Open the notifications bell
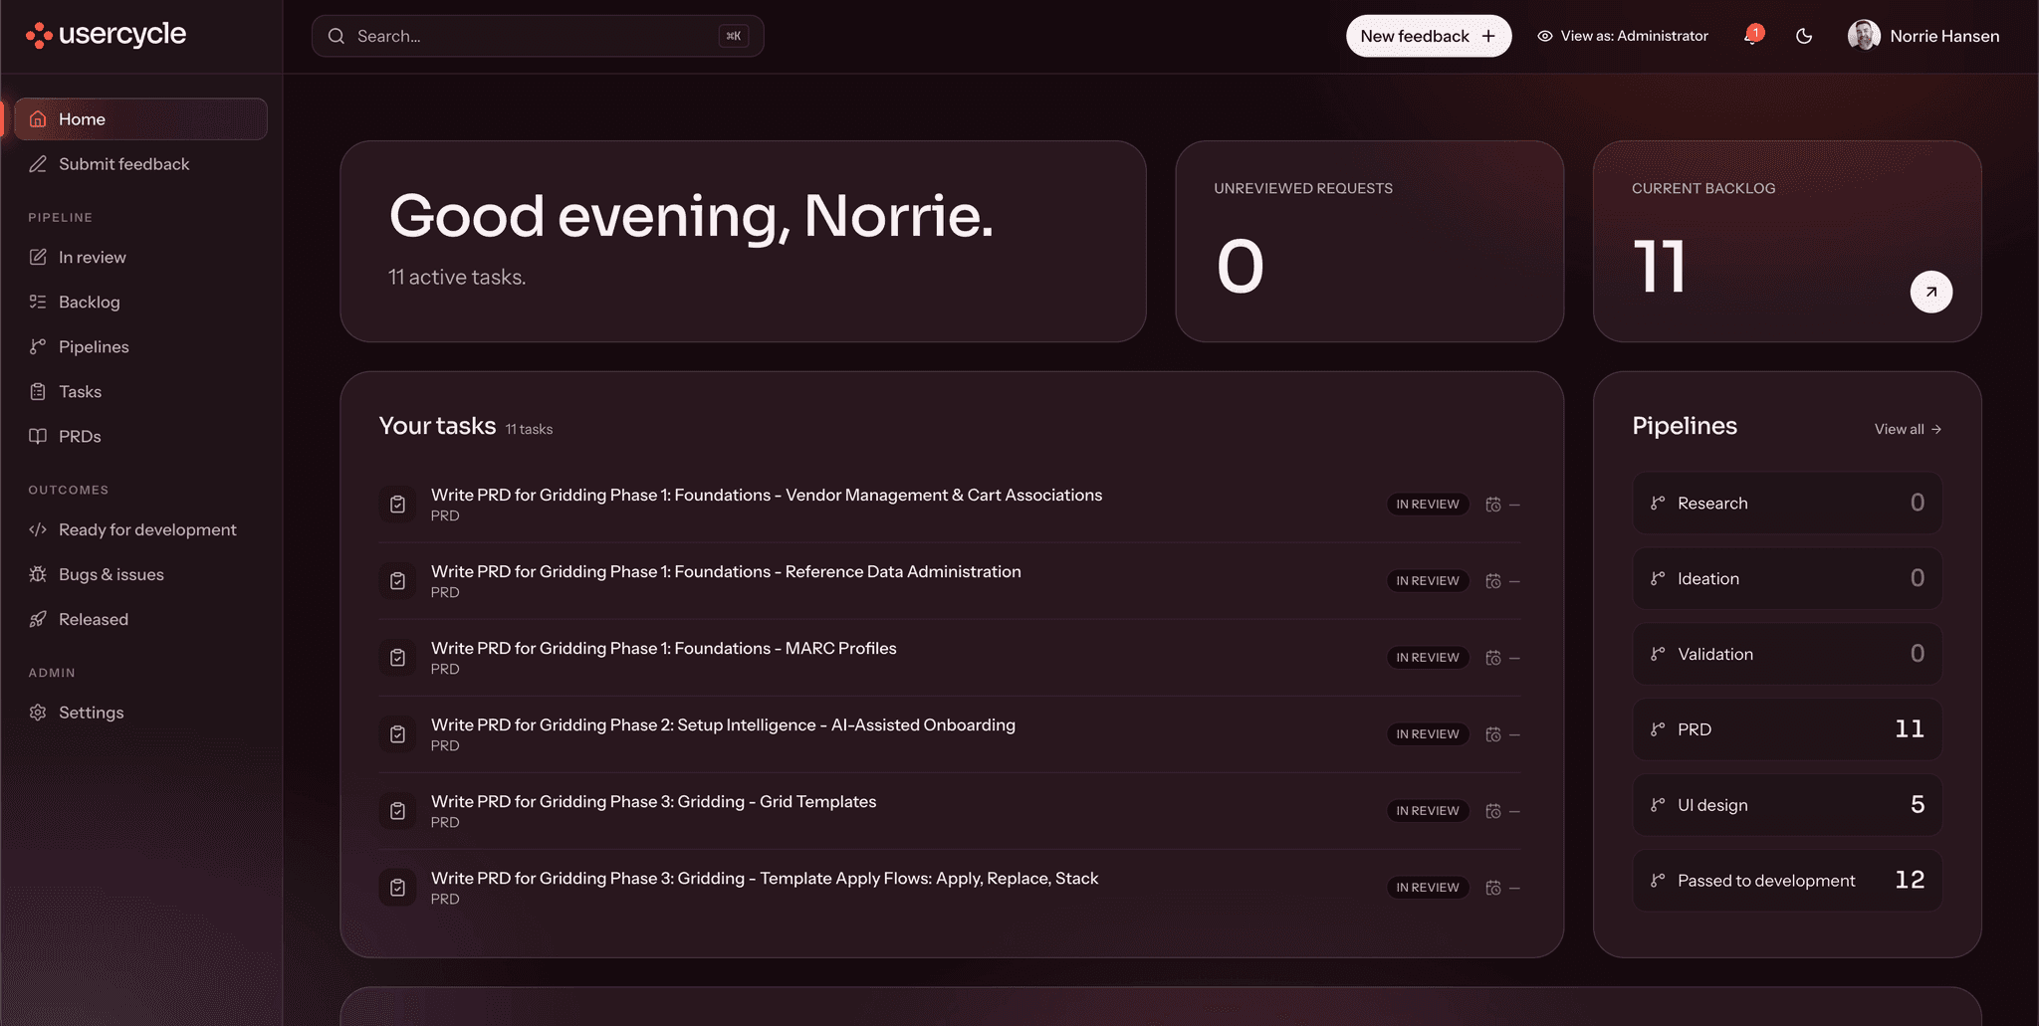This screenshot has height=1026, width=2039. [x=1752, y=36]
